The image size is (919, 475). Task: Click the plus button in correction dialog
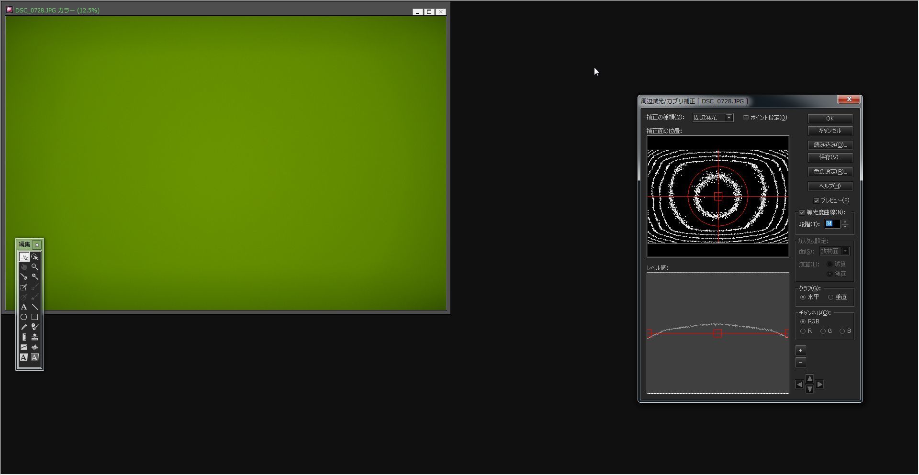tap(801, 351)
